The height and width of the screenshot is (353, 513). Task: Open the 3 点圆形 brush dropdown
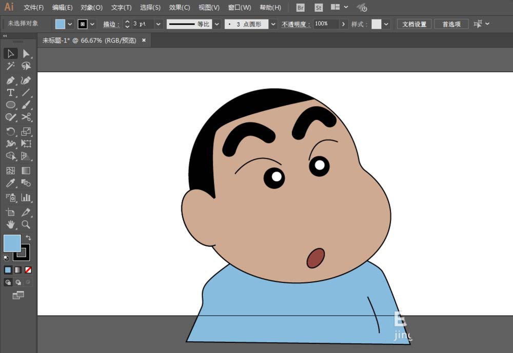[x=273, y=24]
